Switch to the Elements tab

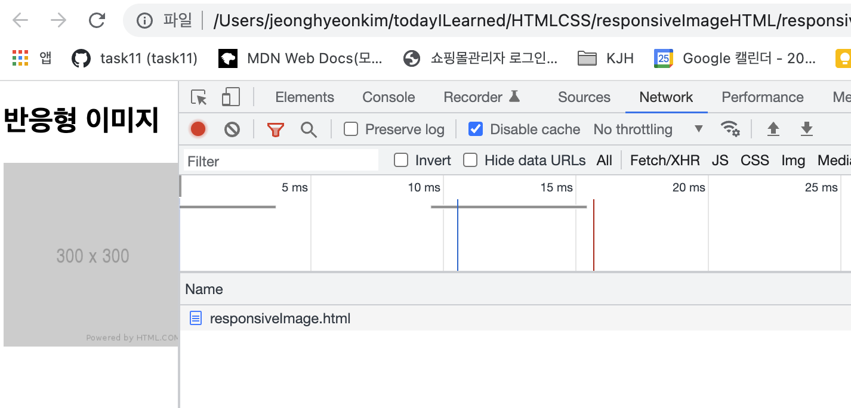coord(304,97)
